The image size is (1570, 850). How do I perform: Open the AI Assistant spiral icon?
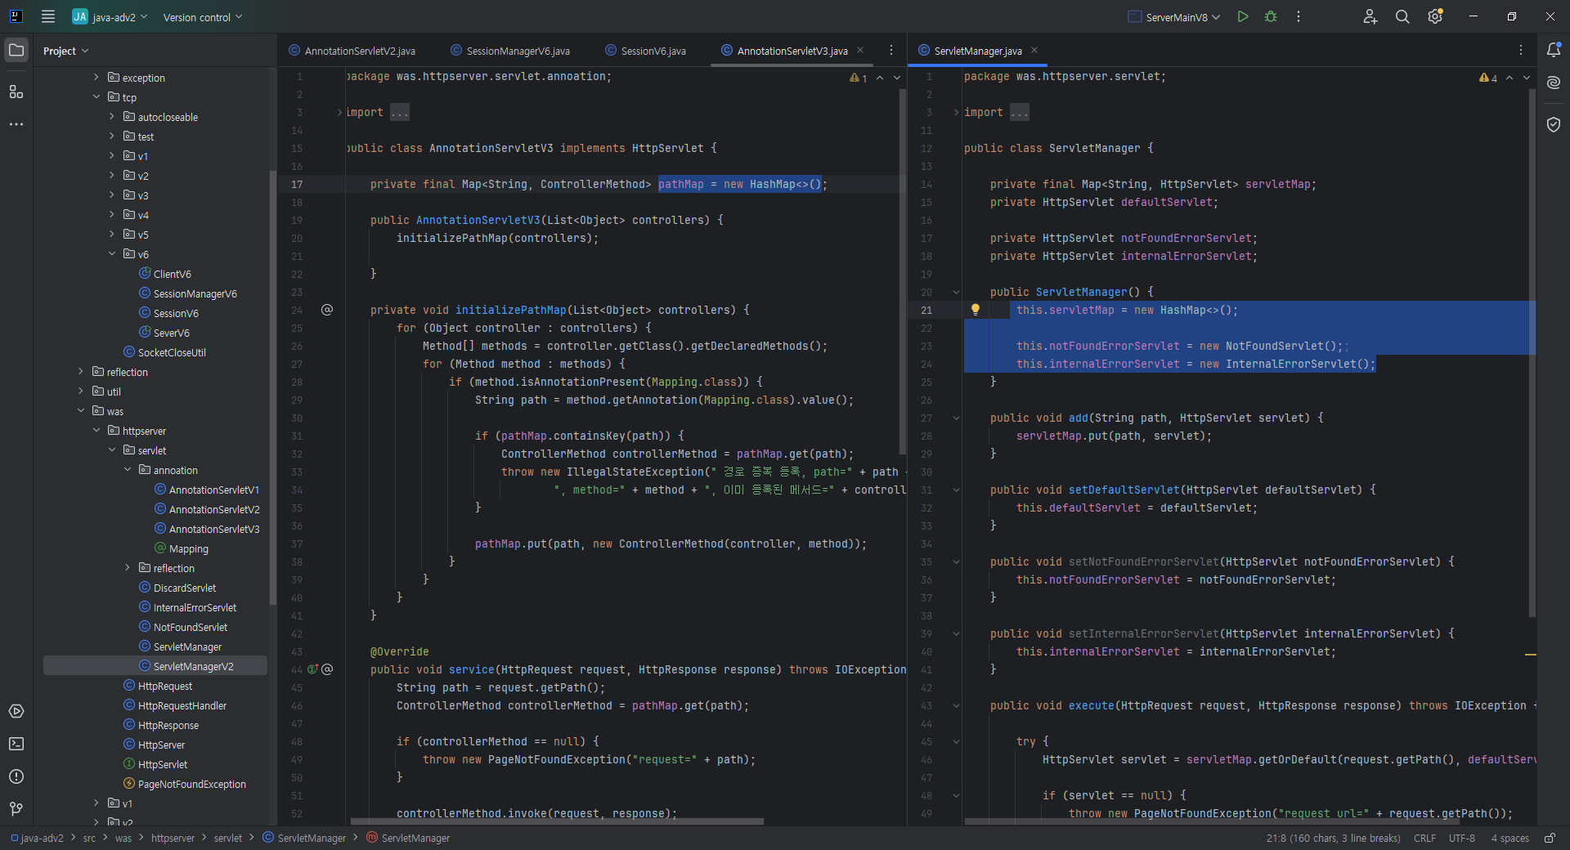(x=1554, y=83)
